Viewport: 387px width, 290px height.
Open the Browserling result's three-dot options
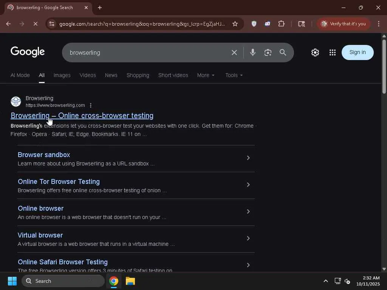click(91, 105)
